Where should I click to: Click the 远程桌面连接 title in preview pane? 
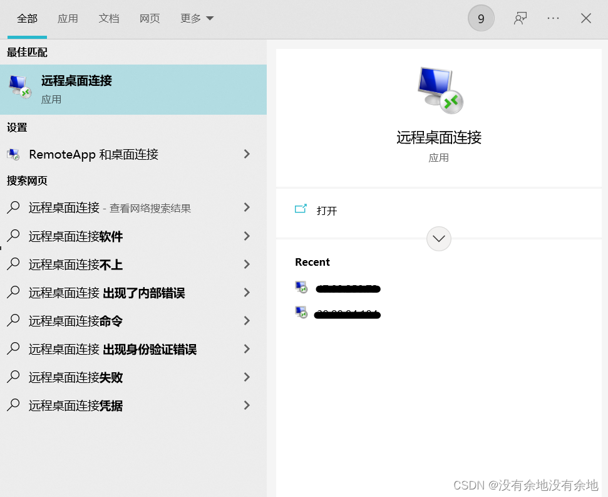click(438, 138)
